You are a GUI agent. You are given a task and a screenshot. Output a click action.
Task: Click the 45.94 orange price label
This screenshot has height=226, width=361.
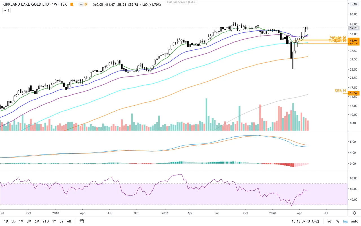pos(353,41)
